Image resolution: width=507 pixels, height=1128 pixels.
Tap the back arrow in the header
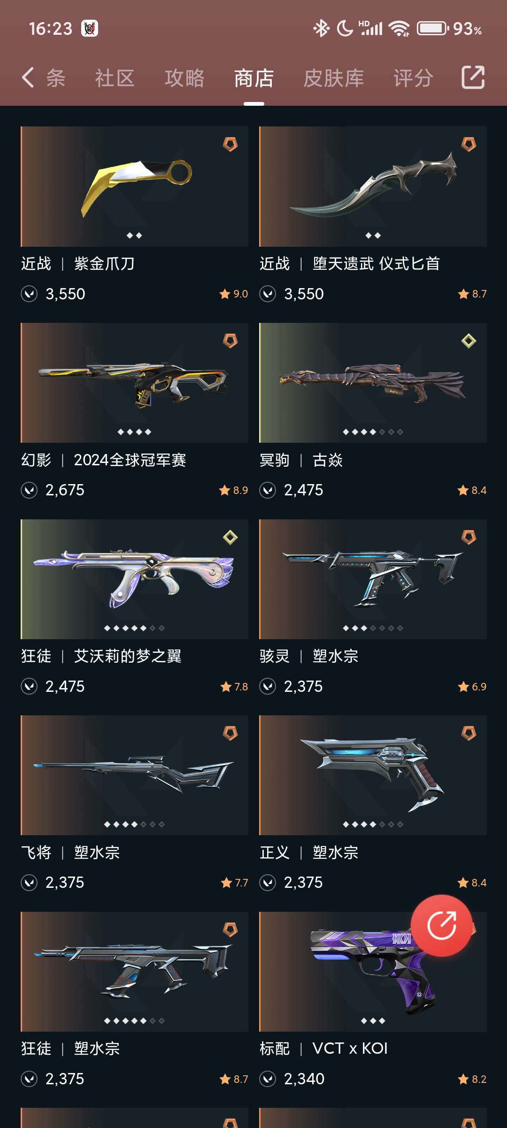pyautogui.click(x=28, y=78)
